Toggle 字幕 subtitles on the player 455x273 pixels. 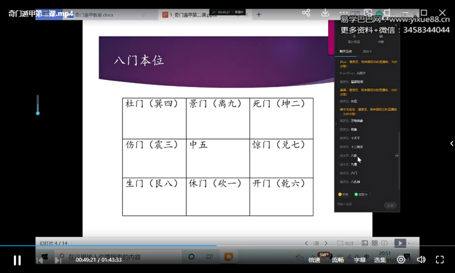point(360,260)
